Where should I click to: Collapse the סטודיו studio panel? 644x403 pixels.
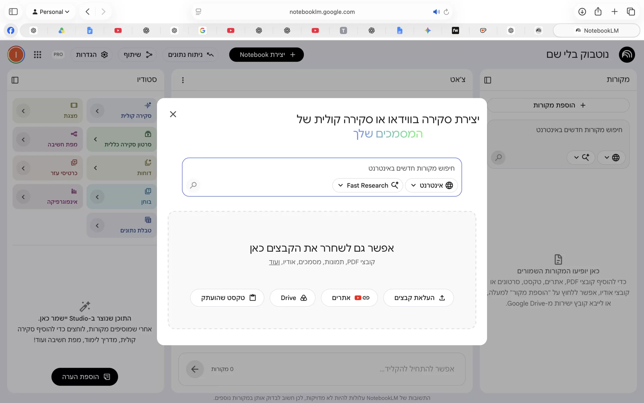coord(15,80)
